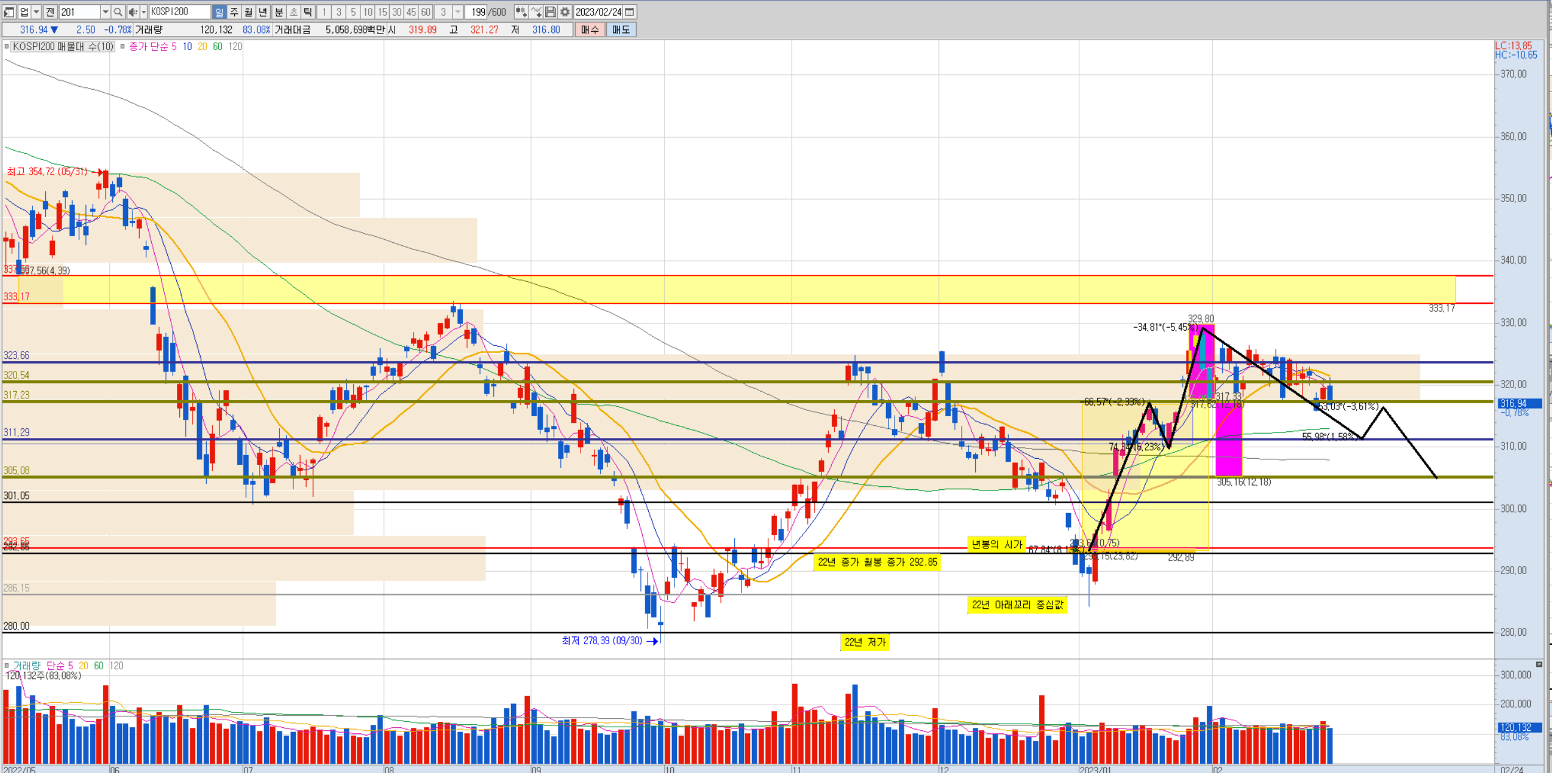Image resolution: width=1552 pixels, height=773 pixels.
Task: Choose the 10 interval button
Action: coord(368,12)
